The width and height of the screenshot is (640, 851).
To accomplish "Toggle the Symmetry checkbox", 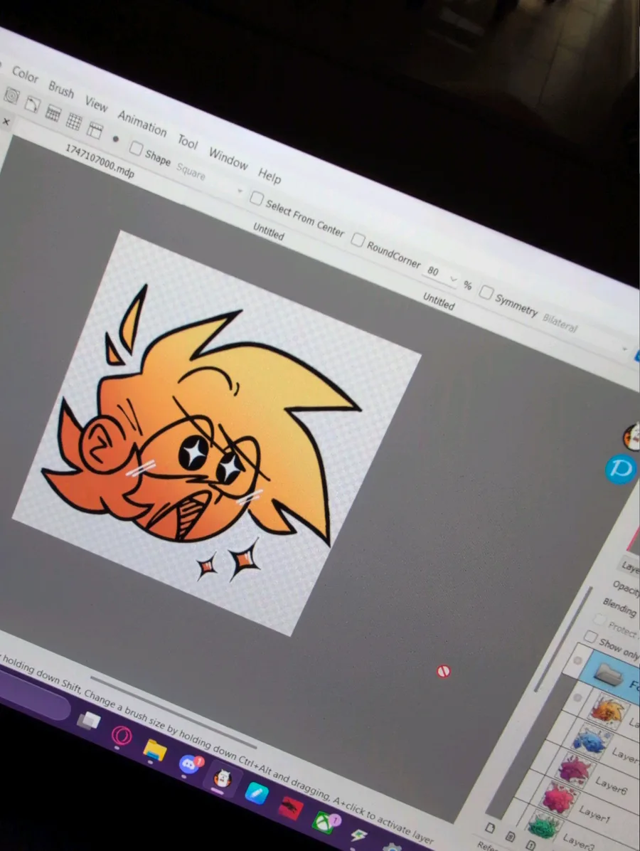I will pyautogui.click(x=486, y=293).
